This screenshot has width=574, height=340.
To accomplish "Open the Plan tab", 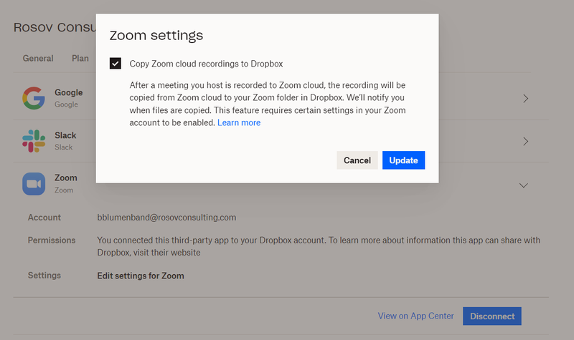I will [80, 59].
